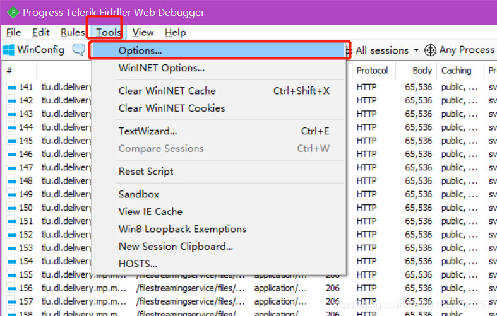
Task: Click WinConfig toolbar label
Action: pos(40,50)
